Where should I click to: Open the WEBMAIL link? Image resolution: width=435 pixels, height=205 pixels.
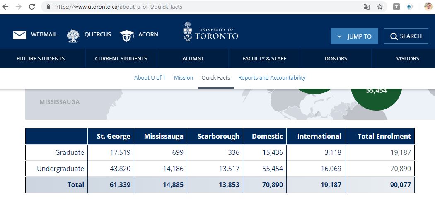tap(44, 34)
